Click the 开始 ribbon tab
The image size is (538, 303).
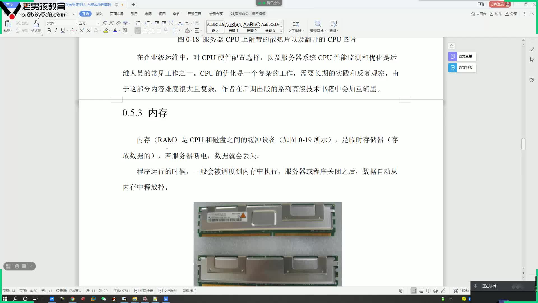pos(85,14)
